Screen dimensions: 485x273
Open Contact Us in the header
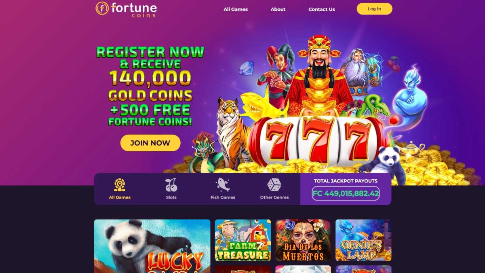[x=322, y=9]
